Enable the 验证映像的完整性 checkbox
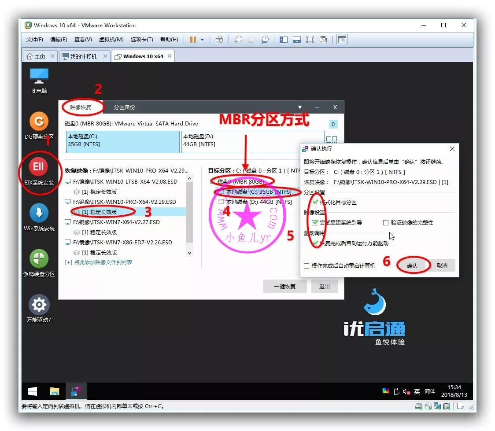 coord(386,223)
